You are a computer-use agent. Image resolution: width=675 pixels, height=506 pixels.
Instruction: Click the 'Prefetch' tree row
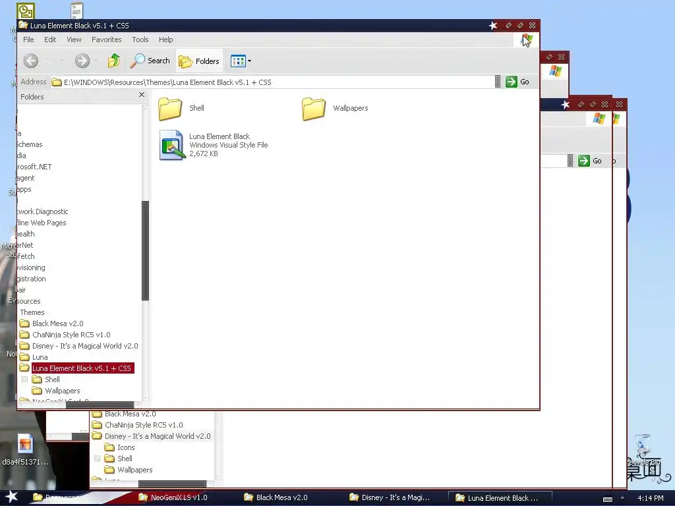click(26, 256)
